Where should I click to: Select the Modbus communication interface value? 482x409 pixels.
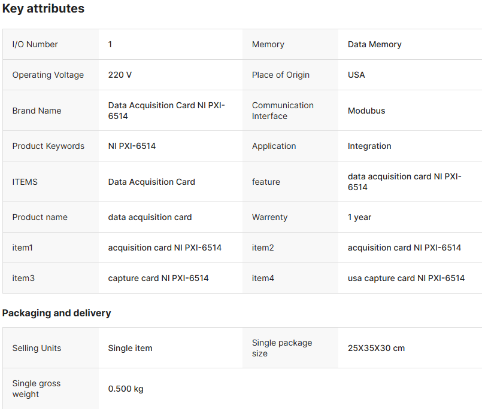[x=366, y=111]
